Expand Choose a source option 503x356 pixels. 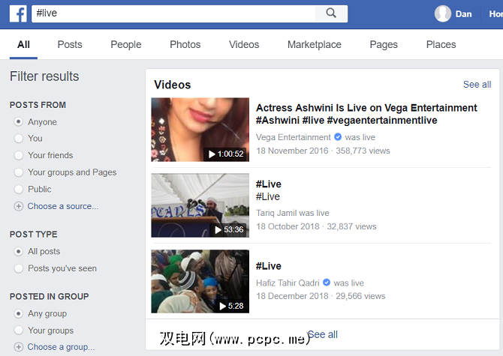point(63,206)
